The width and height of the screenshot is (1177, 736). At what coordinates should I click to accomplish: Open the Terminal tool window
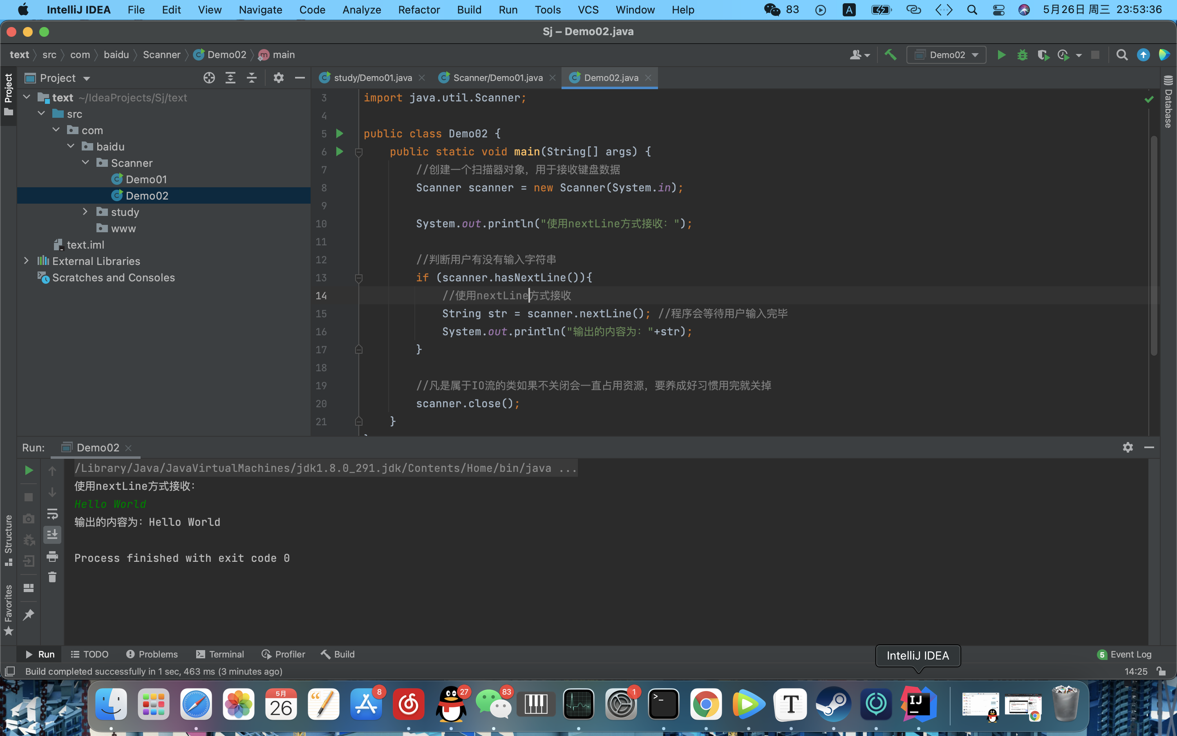pos(220,654)
